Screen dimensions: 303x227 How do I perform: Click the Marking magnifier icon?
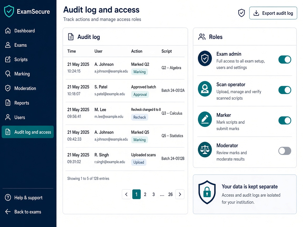point(8,74)
